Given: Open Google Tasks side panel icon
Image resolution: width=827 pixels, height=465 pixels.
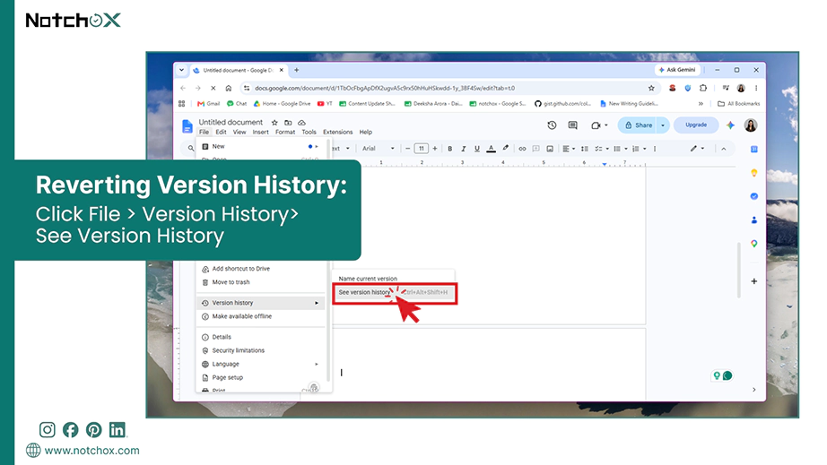Looking at the screenshot, I should click(754, 196).
